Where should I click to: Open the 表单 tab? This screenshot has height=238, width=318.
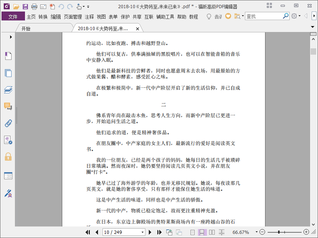pos(113,17)
